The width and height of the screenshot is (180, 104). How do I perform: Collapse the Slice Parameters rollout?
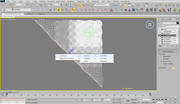click(x=168, y=52)
